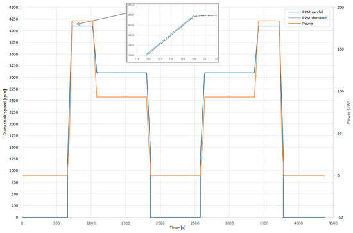Click the 1000 tick on the Time axis
The image size is (353, 233).
coord(91,223)
